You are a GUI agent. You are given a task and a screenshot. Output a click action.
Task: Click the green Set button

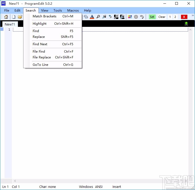point(152,17)
